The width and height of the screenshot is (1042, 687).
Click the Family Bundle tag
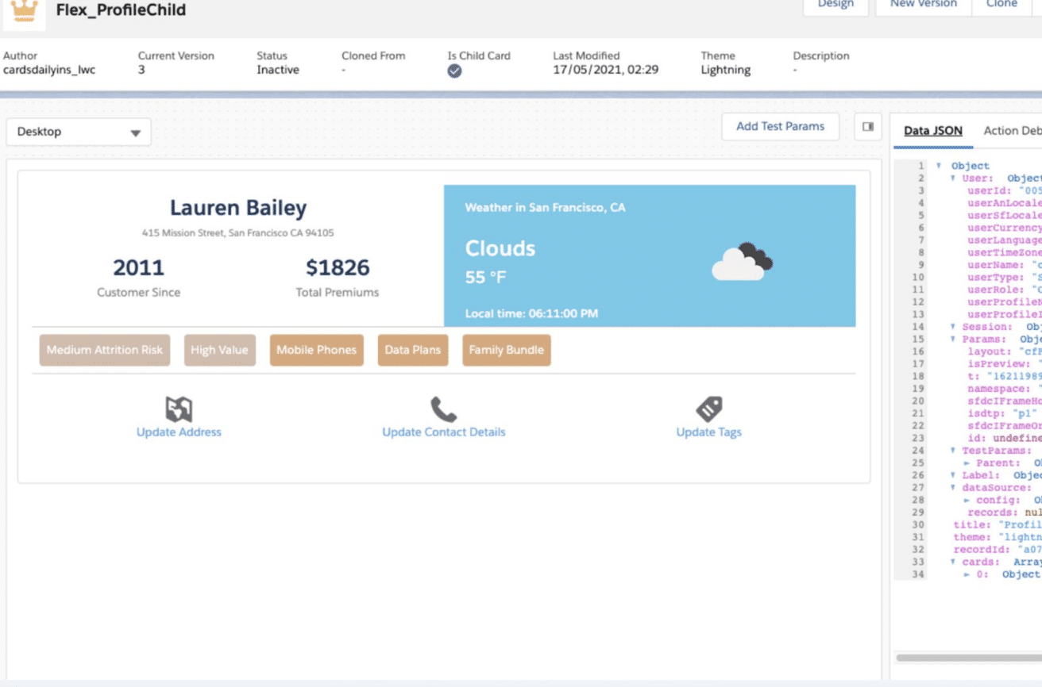[506, 350]
